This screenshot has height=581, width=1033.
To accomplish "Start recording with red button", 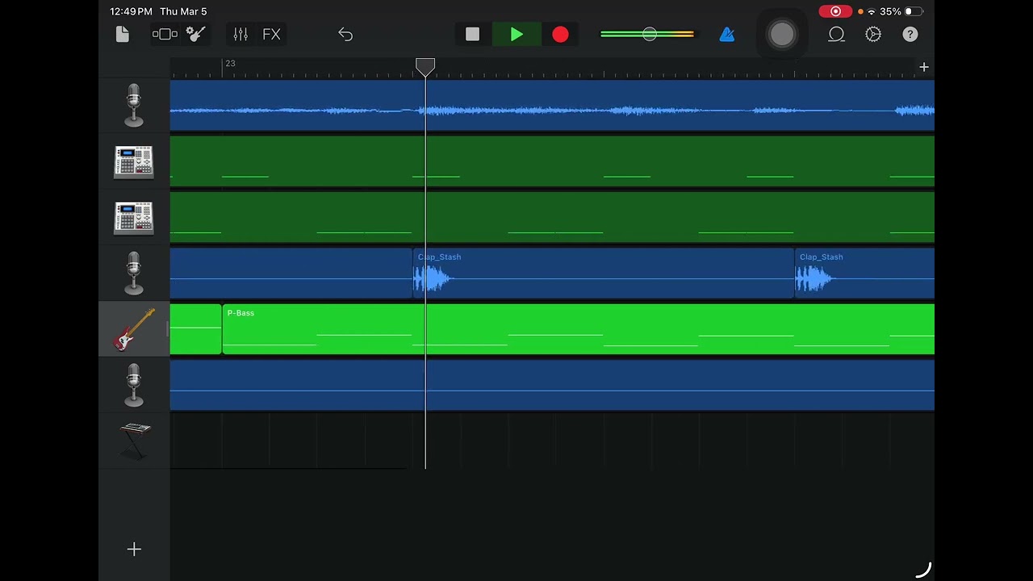I will tap(560, 34).
